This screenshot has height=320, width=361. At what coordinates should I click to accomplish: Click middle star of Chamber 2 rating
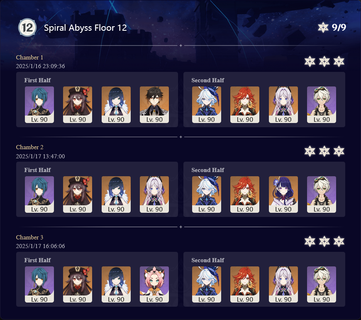(324, 151)
